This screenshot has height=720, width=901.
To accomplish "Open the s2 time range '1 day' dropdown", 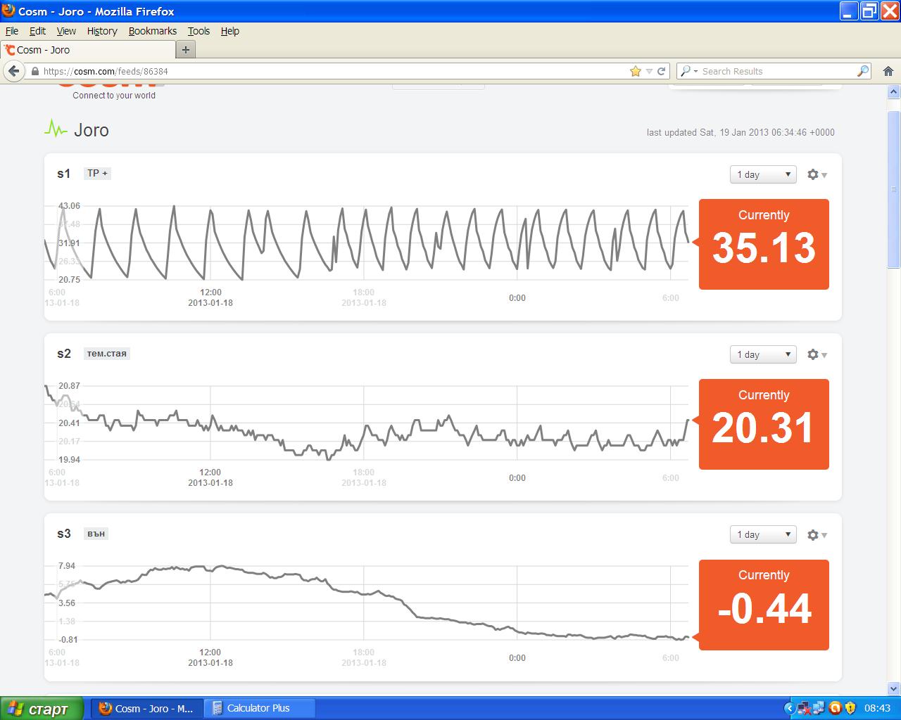I will pos(763,354).
